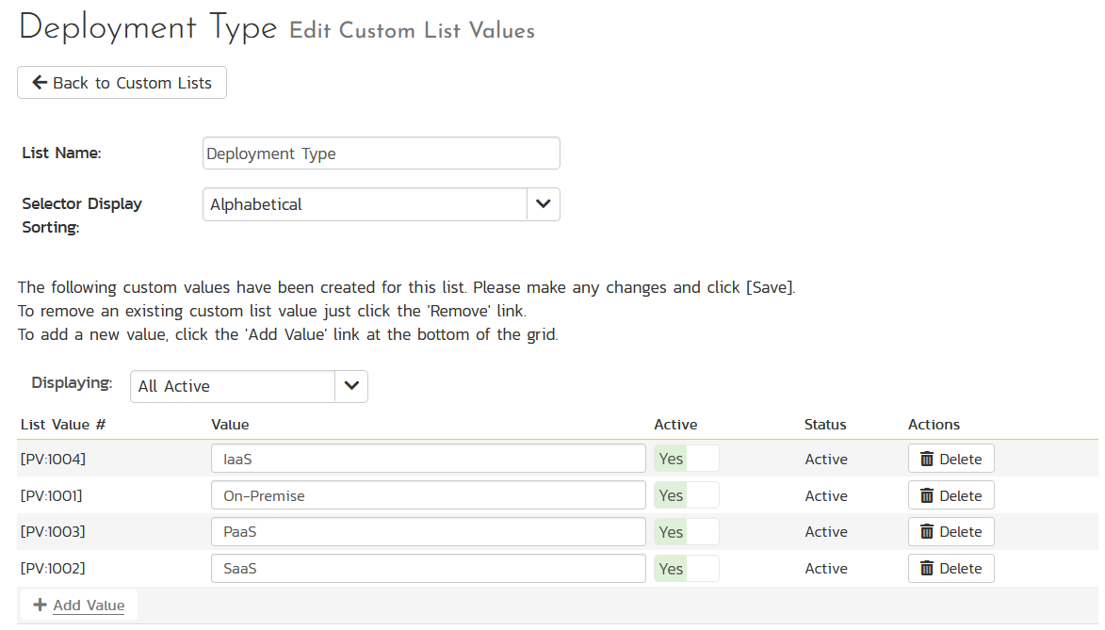Click the back arrow icon above List Name
1105x630 pixels.
39,82
